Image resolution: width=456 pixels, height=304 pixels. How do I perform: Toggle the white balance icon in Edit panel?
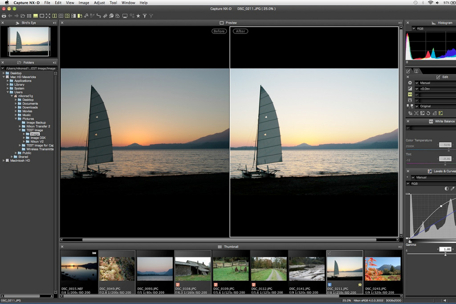tap(410, 94)
